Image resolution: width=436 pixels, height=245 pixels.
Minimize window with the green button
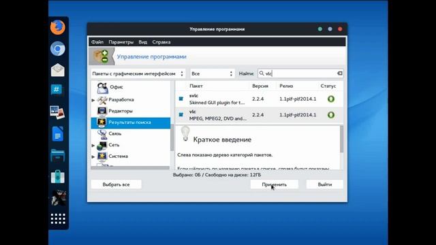(x=320, y=29)
